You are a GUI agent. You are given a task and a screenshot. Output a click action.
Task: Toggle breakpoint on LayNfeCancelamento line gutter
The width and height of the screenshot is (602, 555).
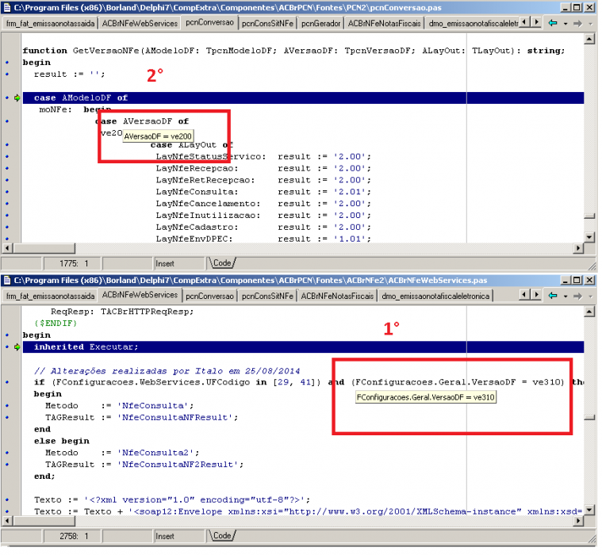(7, 204)
